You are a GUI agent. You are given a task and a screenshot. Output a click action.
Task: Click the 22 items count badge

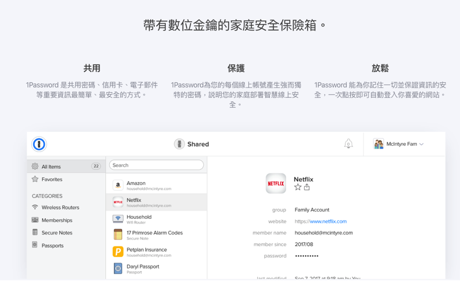click(x=96, y=166)
